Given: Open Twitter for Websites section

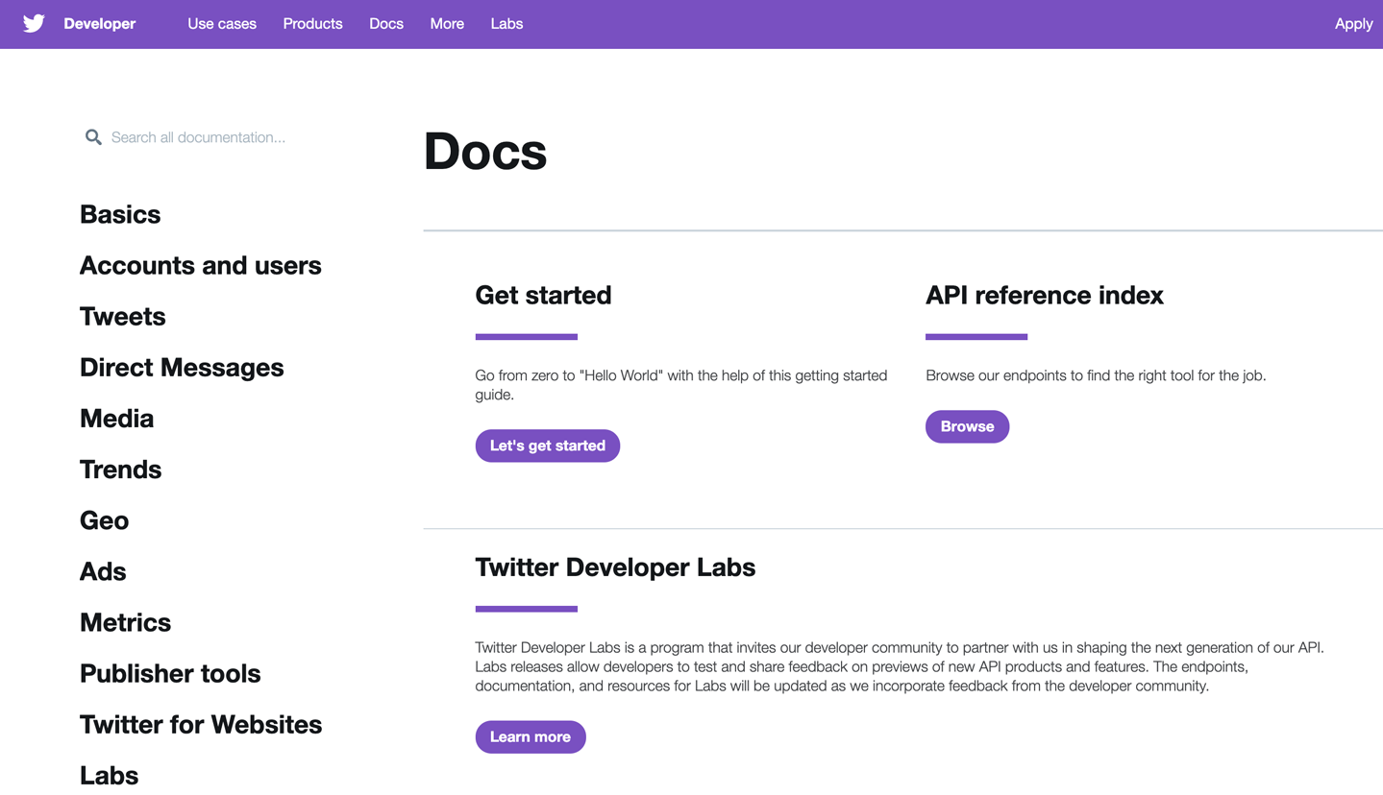Looking at the screenshot, I should pos(201,724).
